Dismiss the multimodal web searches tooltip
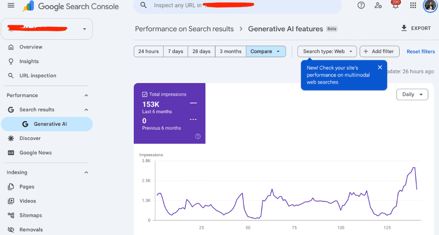Viewport: 439px width, 235px height. pos(380,67)
